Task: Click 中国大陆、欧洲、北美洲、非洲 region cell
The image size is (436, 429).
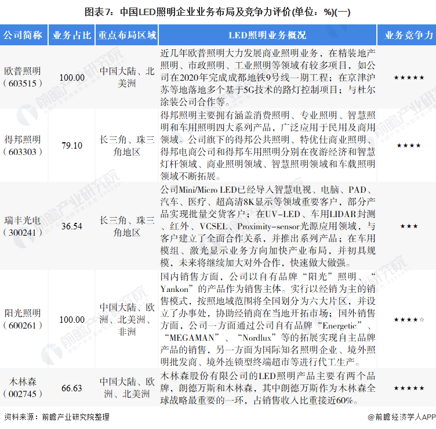Action: [127, 319]
